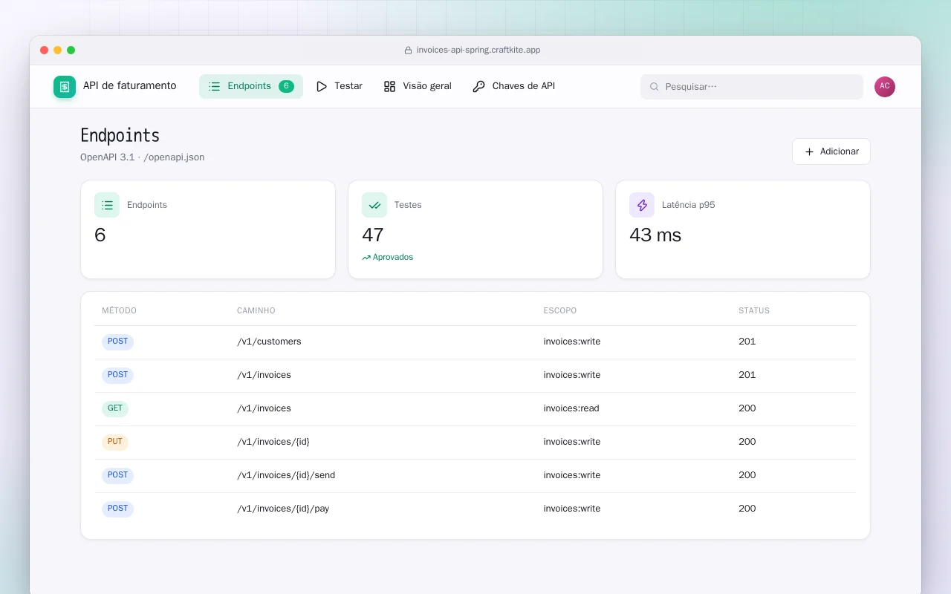Click the double-check icon in the Testes card
Image resolution: width=951 pixels, height=594 pixels.
click(x=374, y=205)
